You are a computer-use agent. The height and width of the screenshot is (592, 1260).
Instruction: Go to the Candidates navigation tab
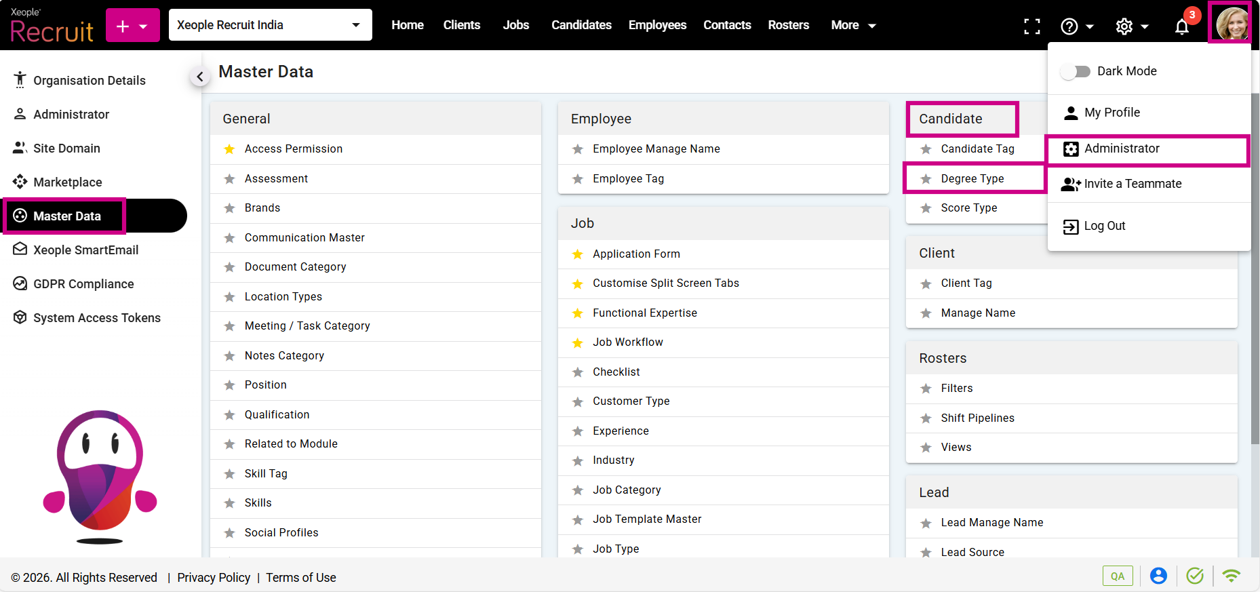[x=581, y=25]
